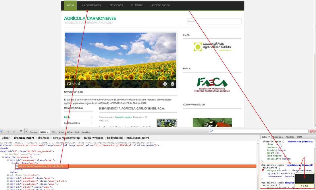
Task: Click the FAECA federation logo
Action: (x=212, y=85)
